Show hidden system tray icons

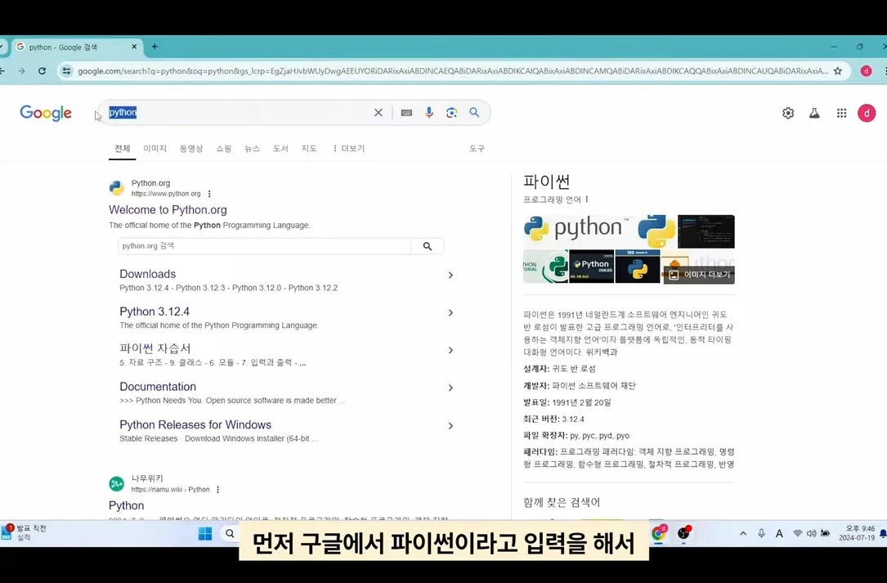743,533
